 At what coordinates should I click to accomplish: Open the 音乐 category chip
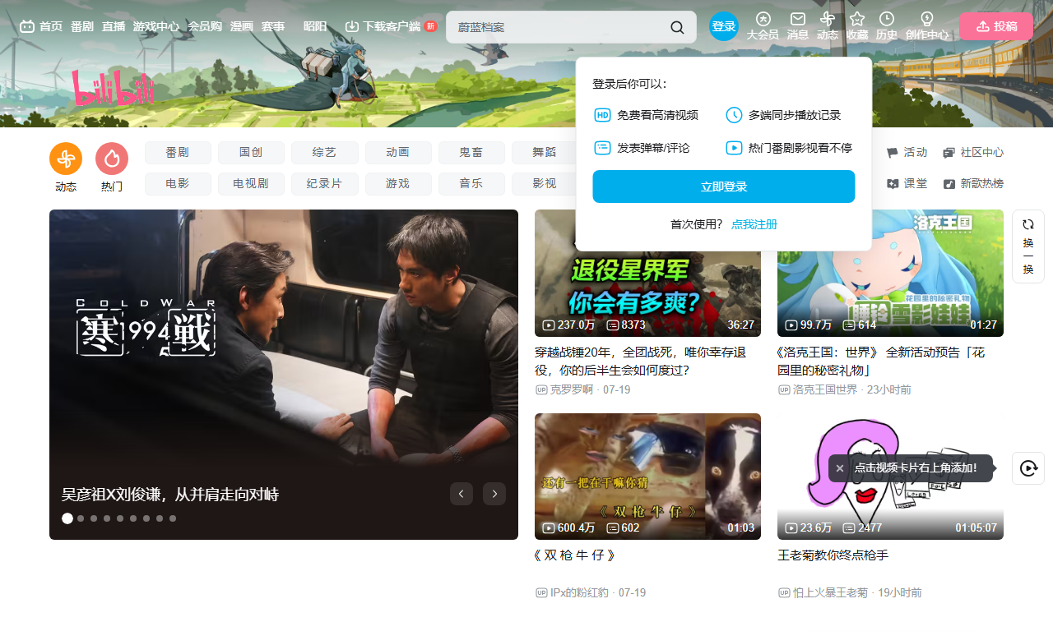pos(471,184)
